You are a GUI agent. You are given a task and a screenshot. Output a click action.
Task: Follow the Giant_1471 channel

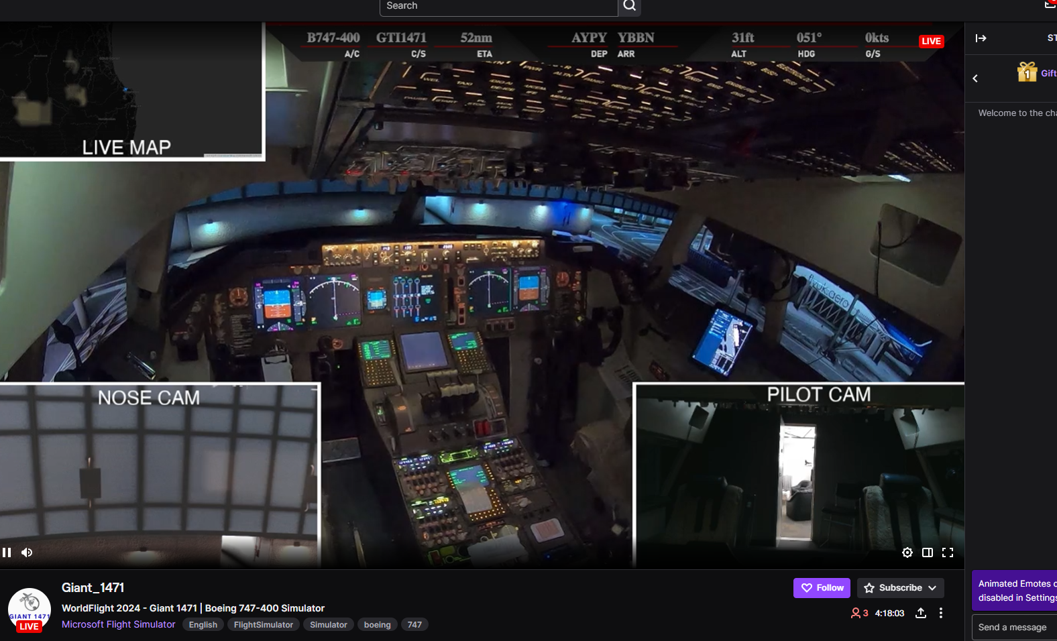tap(822, 588)
